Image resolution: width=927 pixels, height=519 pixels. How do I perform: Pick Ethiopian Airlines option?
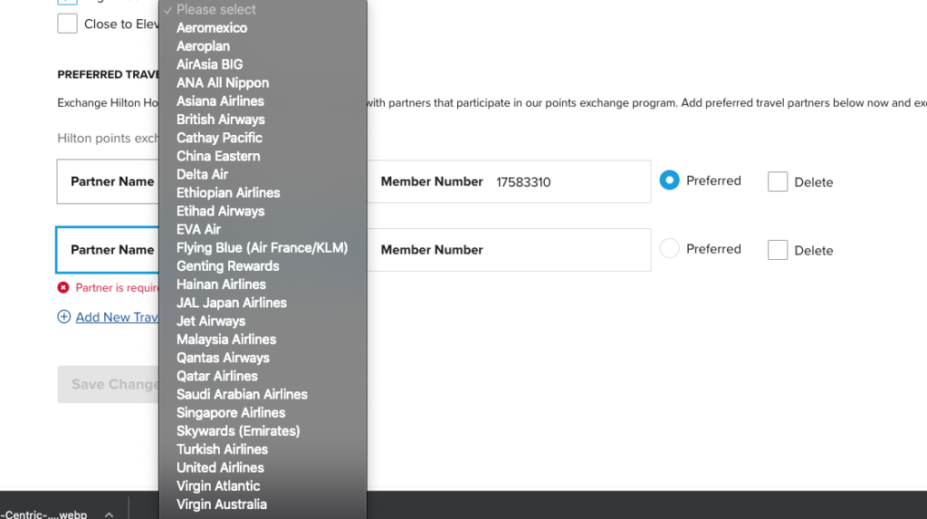tap(263, 193)
